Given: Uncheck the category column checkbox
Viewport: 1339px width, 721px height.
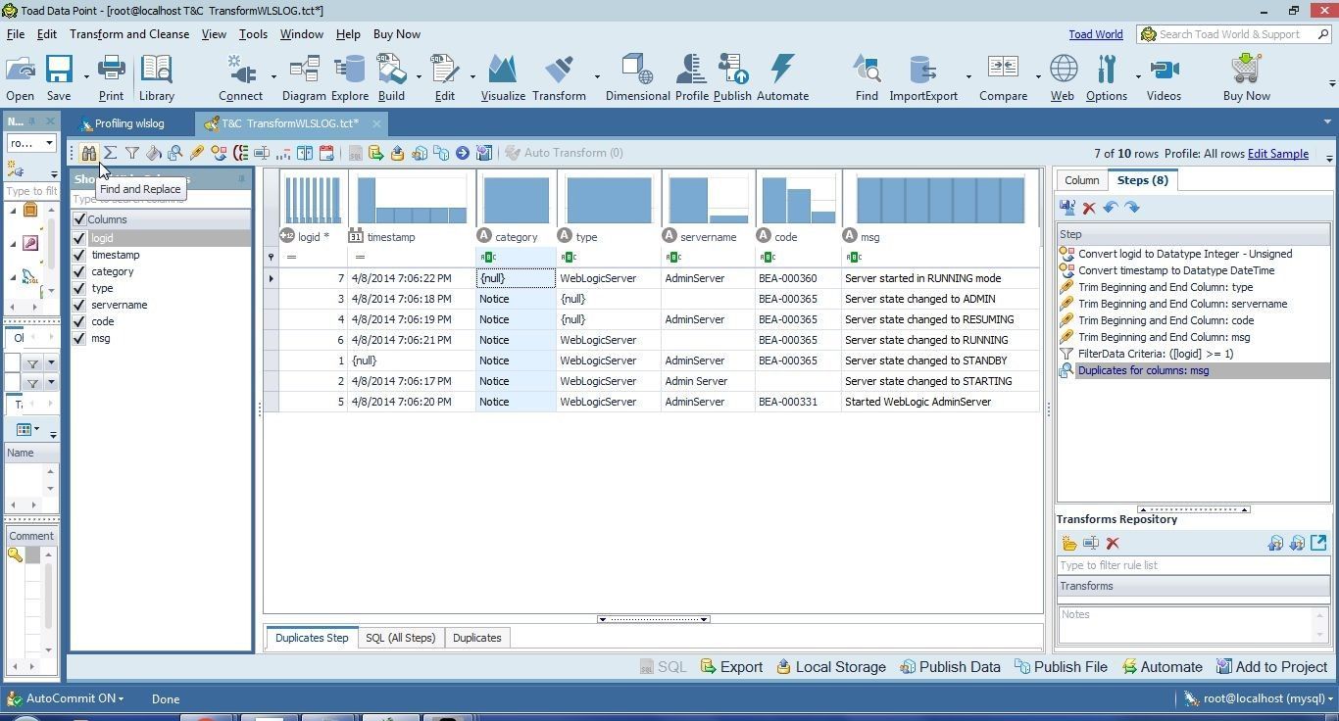Looking at the screenshot, I should pos(79,271).
